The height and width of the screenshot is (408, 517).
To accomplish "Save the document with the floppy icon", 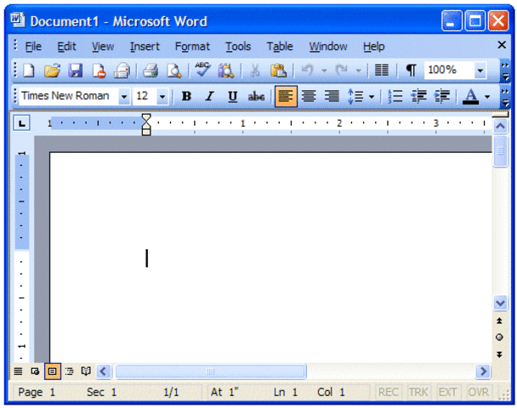I will [76, 71].
